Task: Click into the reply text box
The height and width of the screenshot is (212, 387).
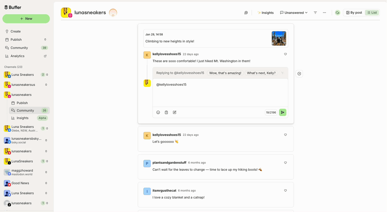Action: click(x=220, y=93)
